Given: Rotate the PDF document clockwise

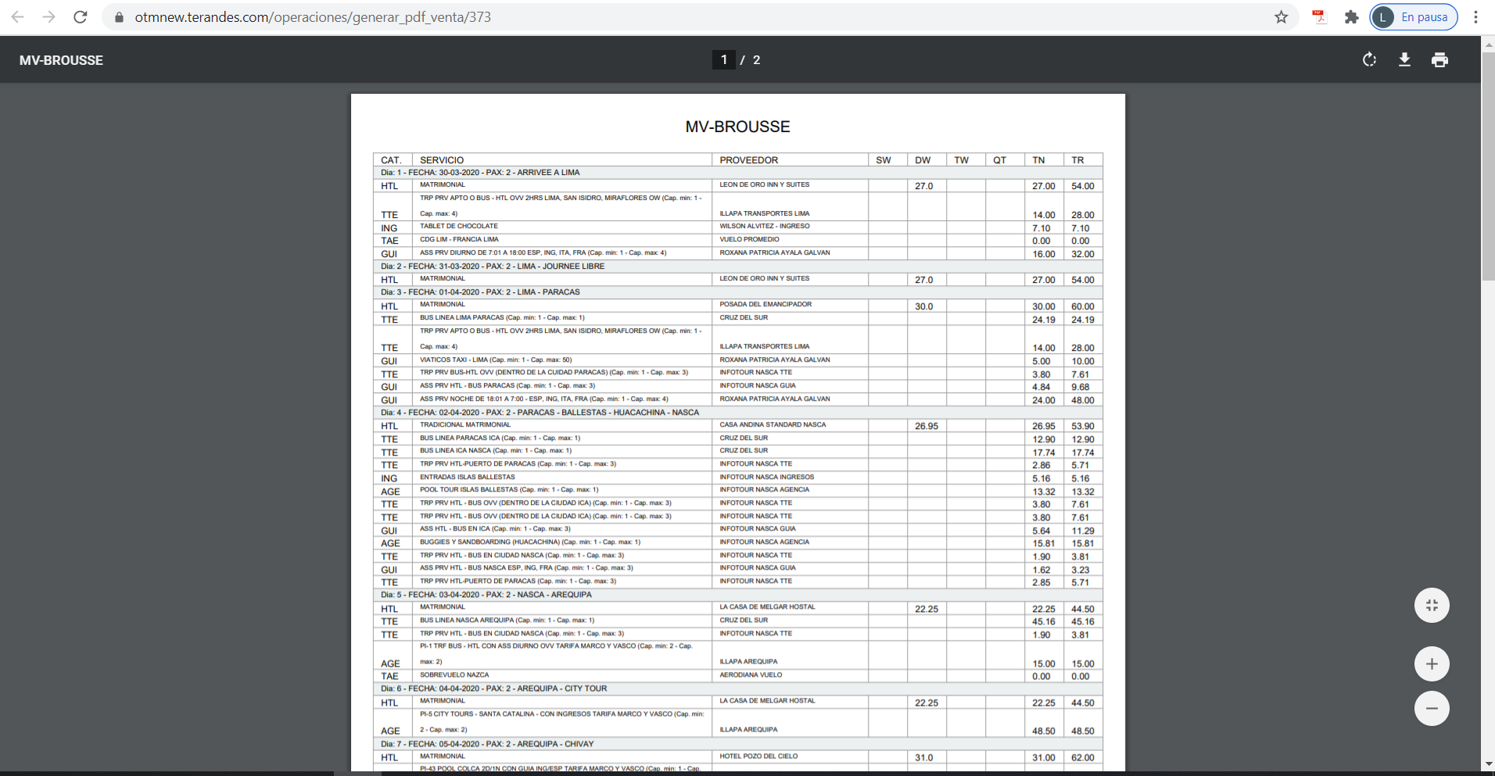Looking at the screenshot, I should click(x=1369, y=60).
